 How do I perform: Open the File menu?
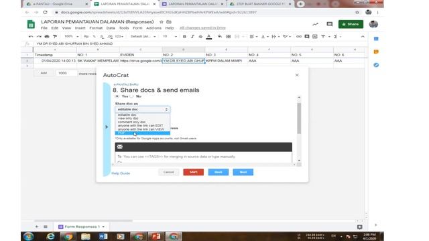[x=44, y=28]
